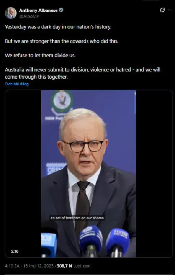175x275 pixels.
Task: Click the 'But we are stronger' sentence
Action: (62, 41)
